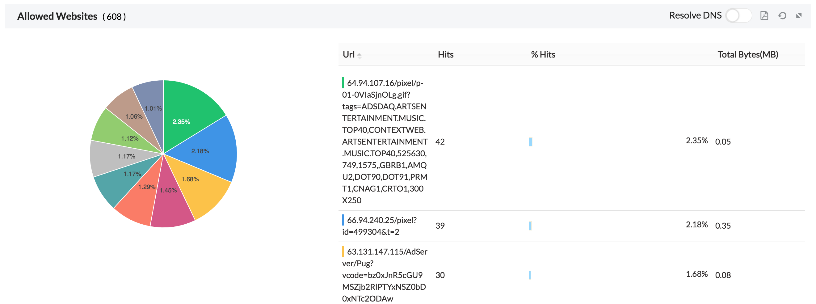The image size is (816, 304).
Task: Click the sort arrow beside the Url header
Action: [x=360, y=56]
